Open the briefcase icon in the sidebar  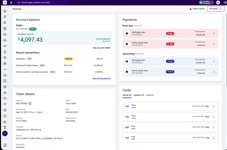tap(5, 116)
